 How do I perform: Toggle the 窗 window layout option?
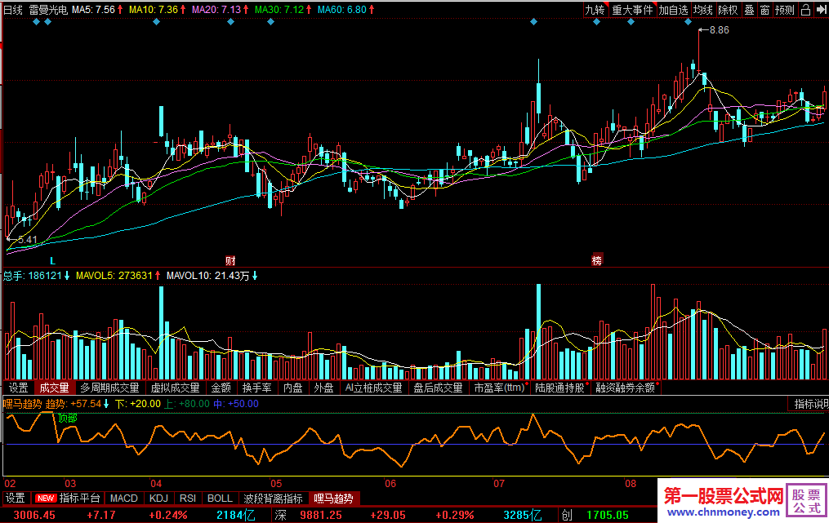764,10
